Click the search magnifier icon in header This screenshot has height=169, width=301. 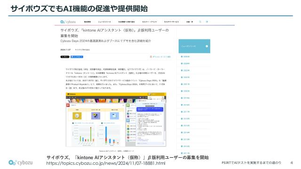click(x=200, y=22)
